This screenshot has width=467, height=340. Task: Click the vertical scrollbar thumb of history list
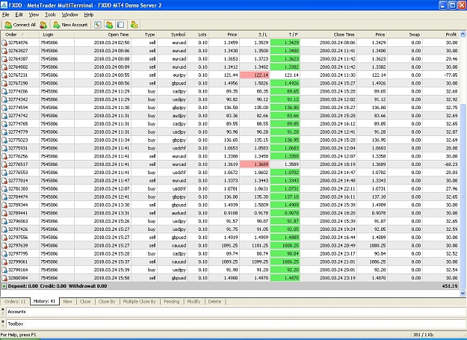pos(463,197)
